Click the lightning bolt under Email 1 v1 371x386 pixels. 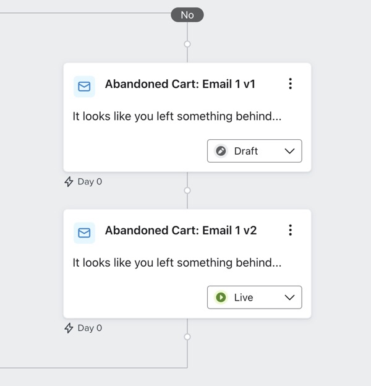click(x=69, y=182)
